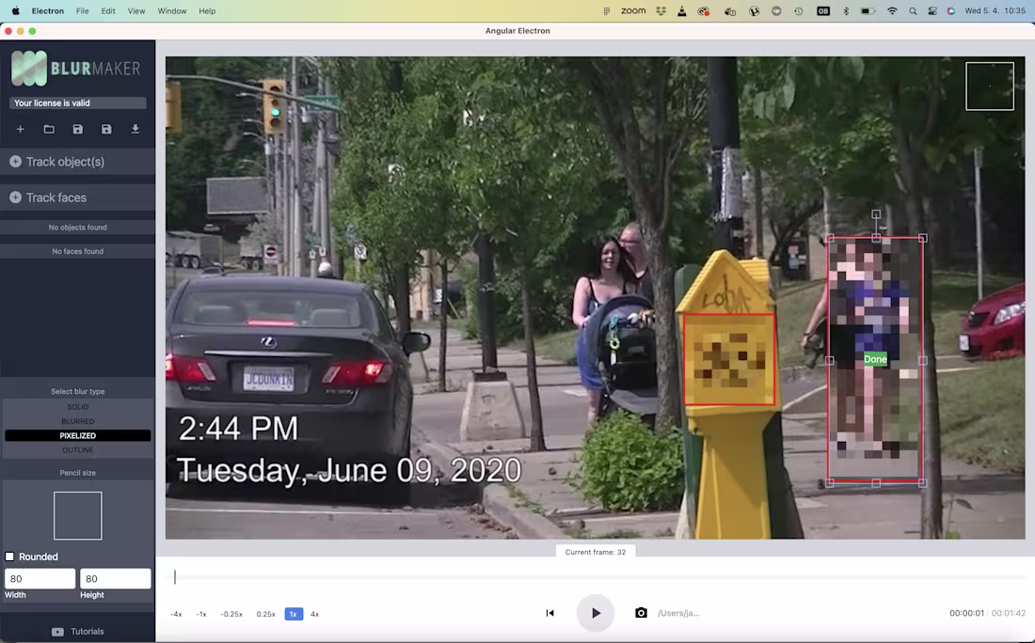Click the 'Current frame: 32' label

pos(596,552)
